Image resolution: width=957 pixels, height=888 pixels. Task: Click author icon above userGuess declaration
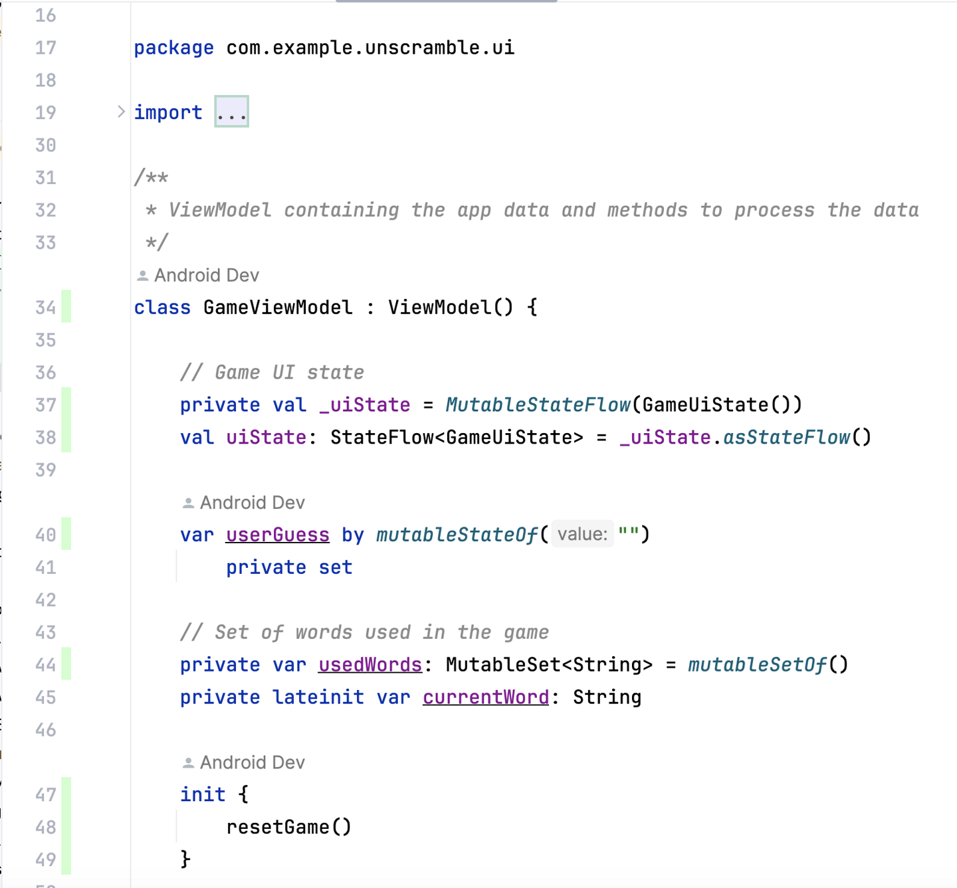[x=188, y=503]
